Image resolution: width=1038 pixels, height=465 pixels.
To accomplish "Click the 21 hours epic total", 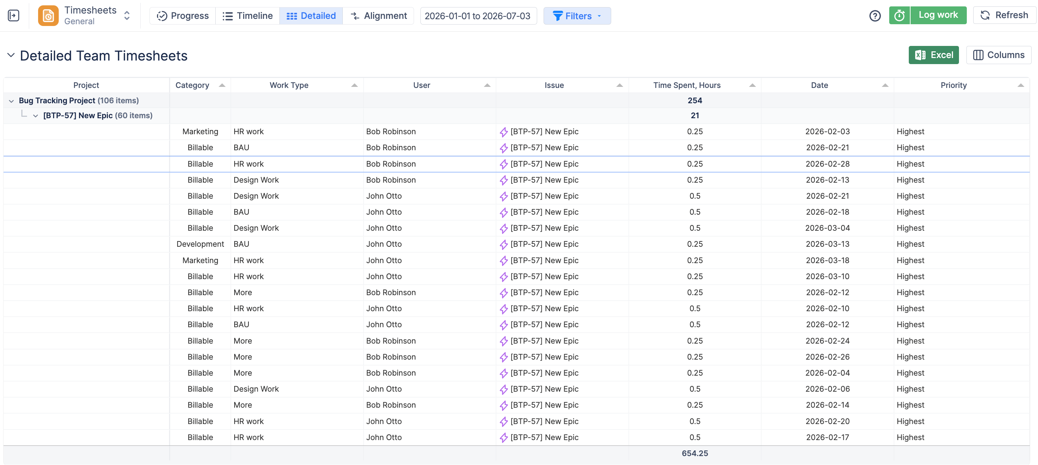I will (695, 116).
